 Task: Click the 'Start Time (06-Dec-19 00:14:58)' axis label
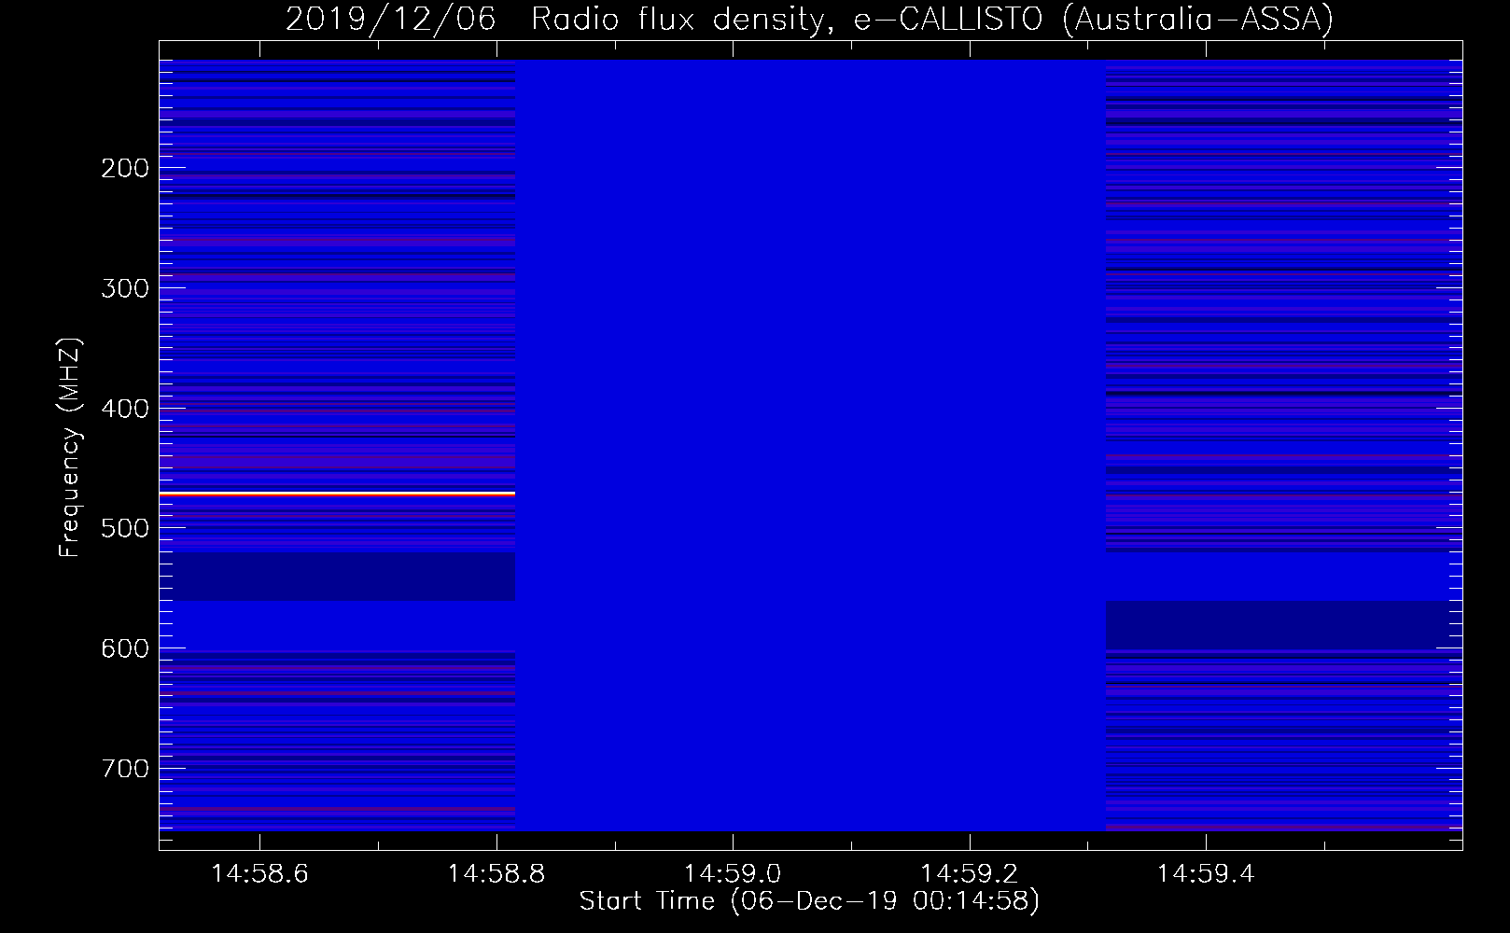tap(809, 901)
